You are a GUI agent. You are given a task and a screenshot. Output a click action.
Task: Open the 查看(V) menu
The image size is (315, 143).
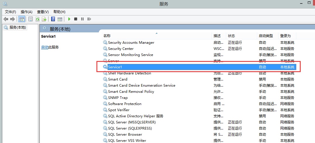click(43, 12)
